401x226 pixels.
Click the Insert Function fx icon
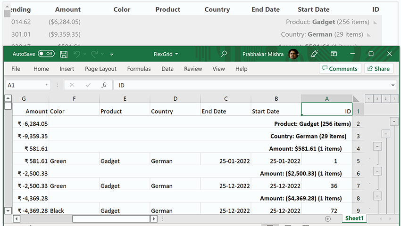104,85
